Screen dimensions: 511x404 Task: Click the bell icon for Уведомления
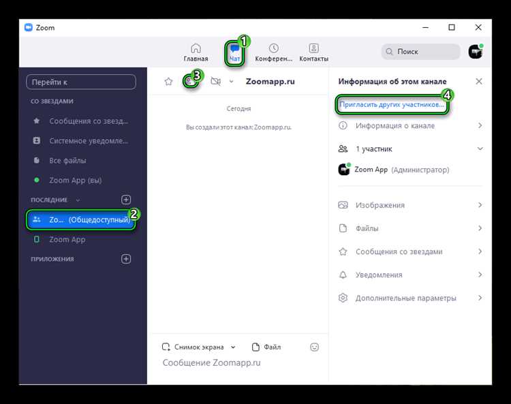343,275
